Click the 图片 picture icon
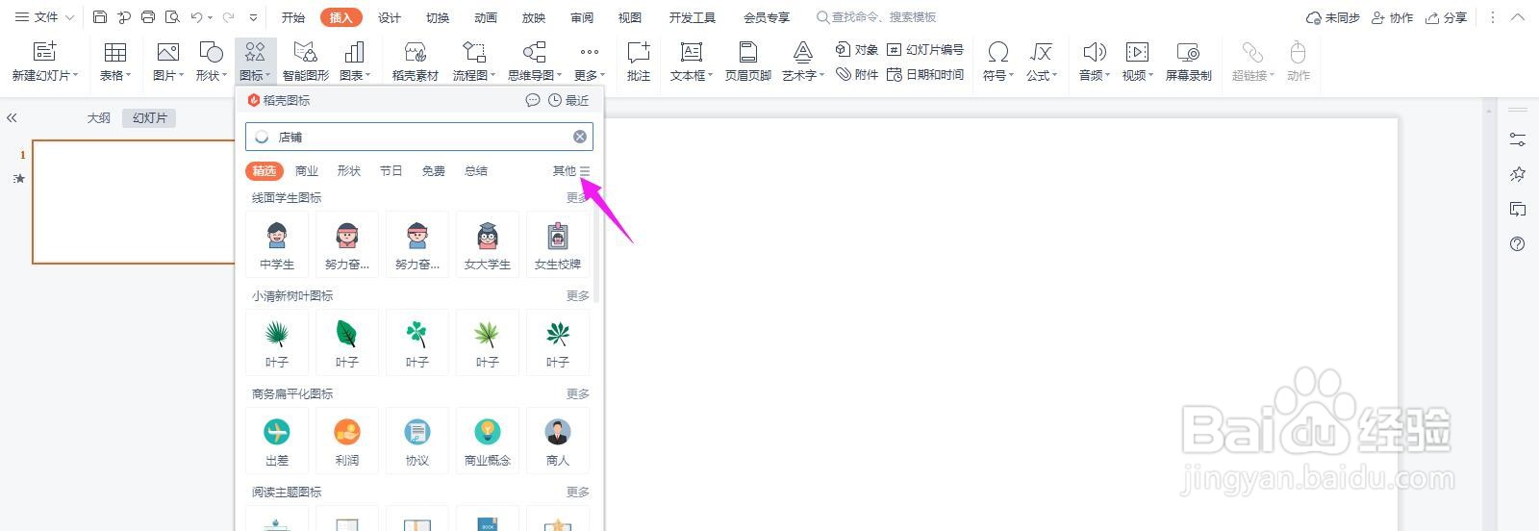This screenshot has width=1539, height=531. 167,52
